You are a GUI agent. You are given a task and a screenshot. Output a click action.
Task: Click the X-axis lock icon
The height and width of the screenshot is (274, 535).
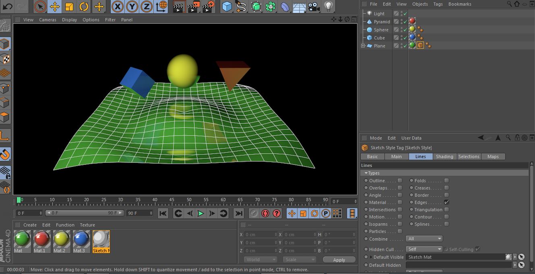pyautogui.click(x=117, y=6)
